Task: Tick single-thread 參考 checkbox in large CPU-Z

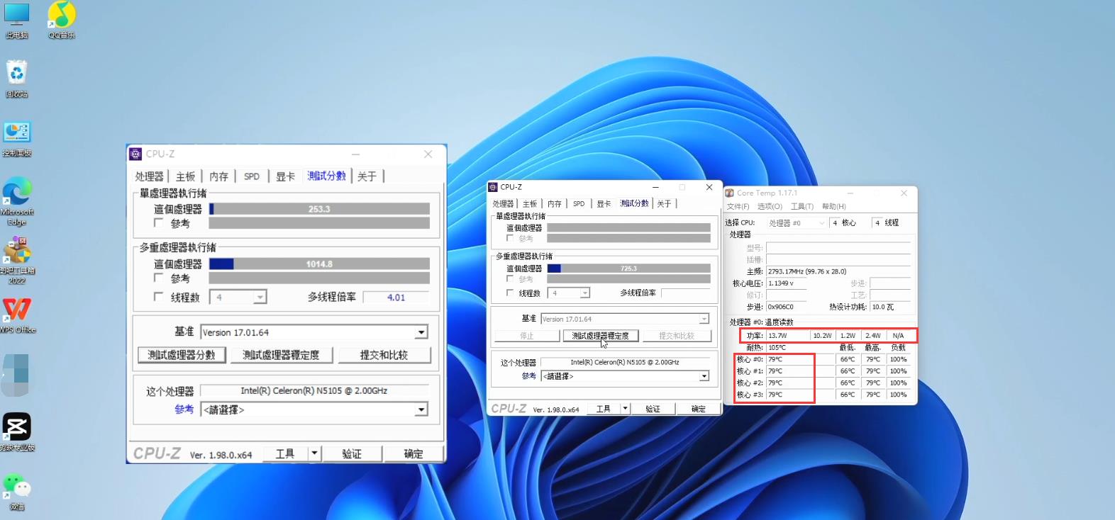Action: click(159, 223)
